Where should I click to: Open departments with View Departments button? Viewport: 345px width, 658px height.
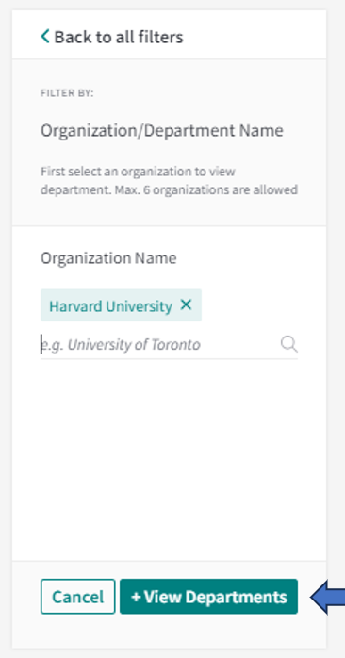coord(208,597)
